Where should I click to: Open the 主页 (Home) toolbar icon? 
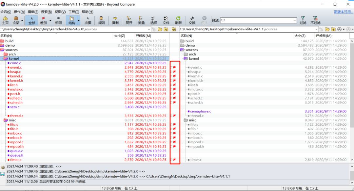point(5,20)
